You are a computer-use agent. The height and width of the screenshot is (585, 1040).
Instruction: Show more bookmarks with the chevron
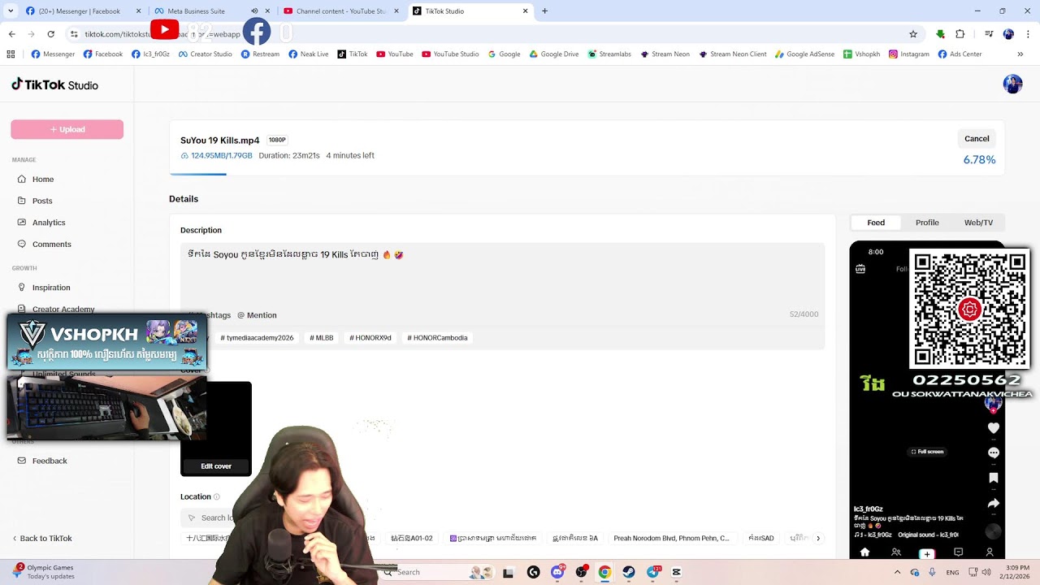[x=1020, y=54]
